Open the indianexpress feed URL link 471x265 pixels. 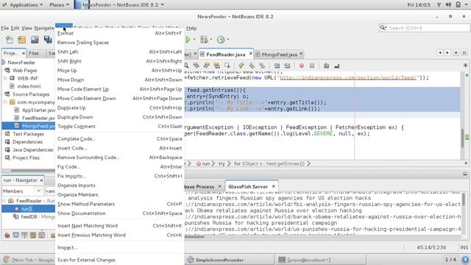348,78
